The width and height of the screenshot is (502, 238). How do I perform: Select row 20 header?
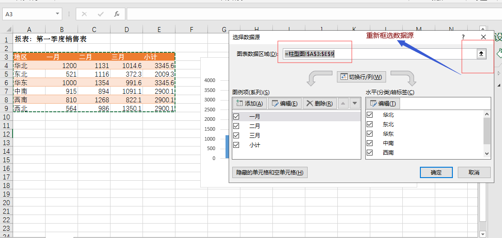(6, 202)
